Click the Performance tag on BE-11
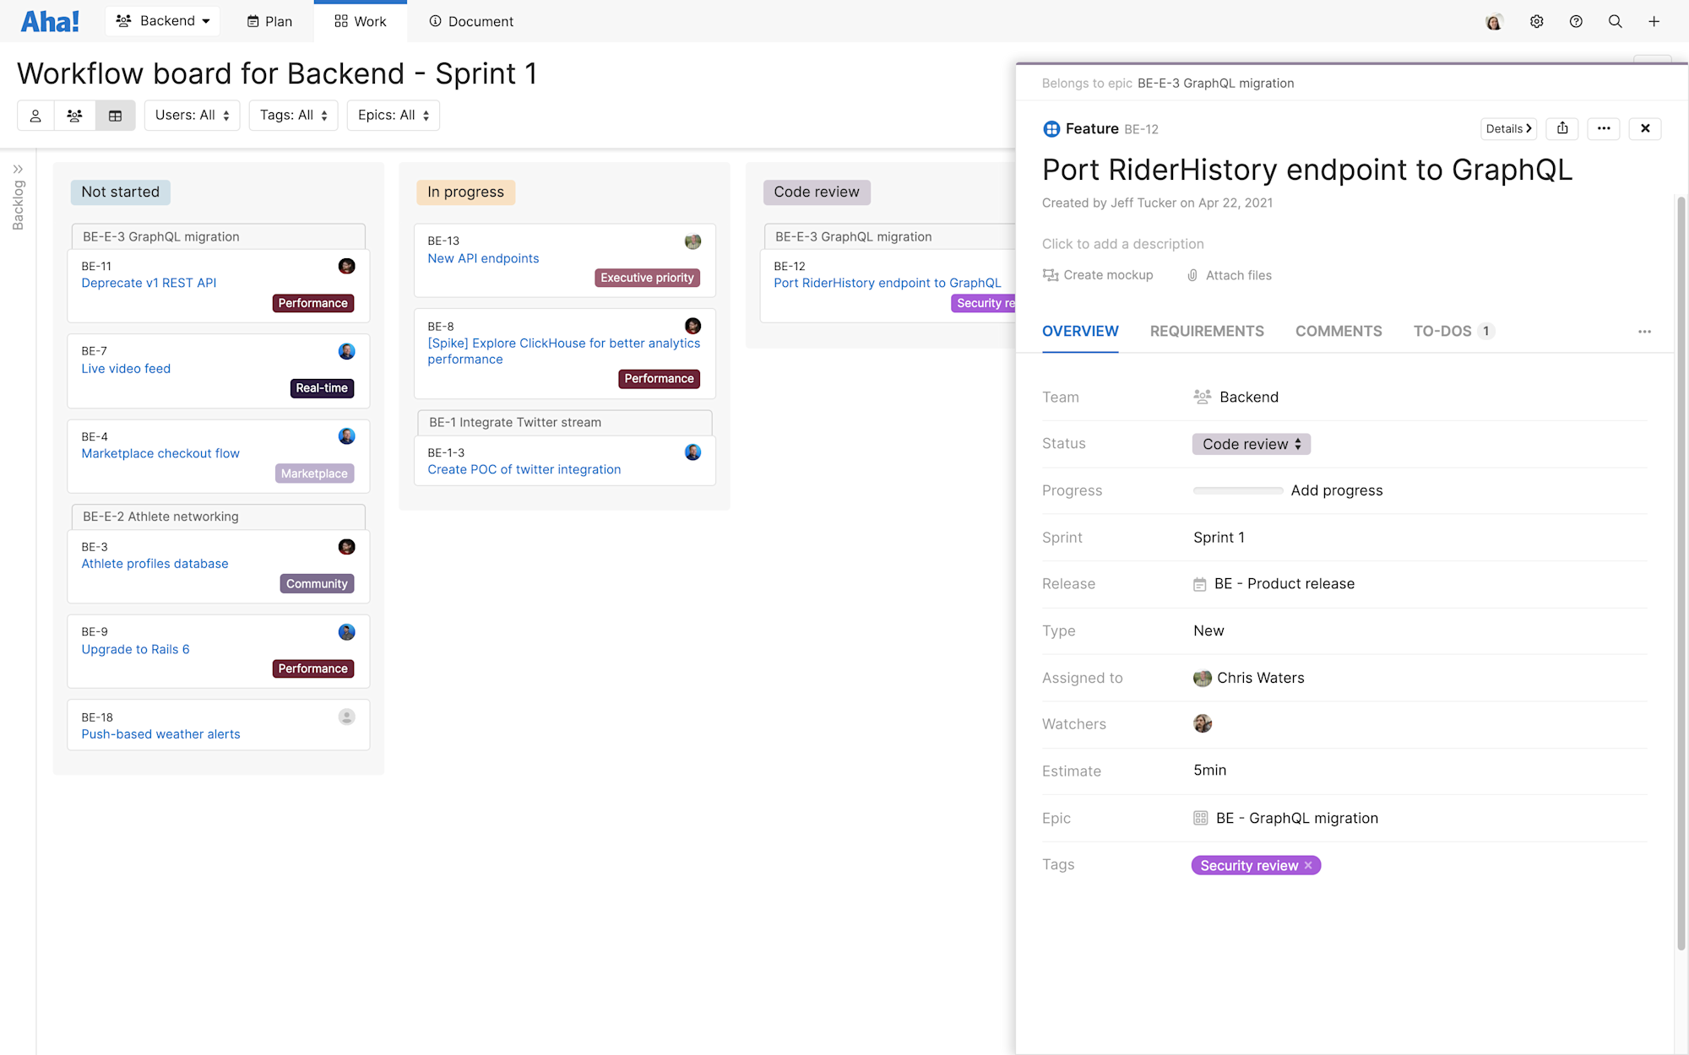The image size is (1689, 1055). pos(312,303)
